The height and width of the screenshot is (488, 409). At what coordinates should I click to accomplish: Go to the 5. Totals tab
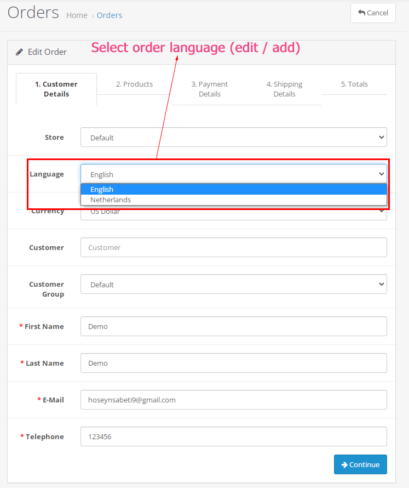[x=354, y=84]
